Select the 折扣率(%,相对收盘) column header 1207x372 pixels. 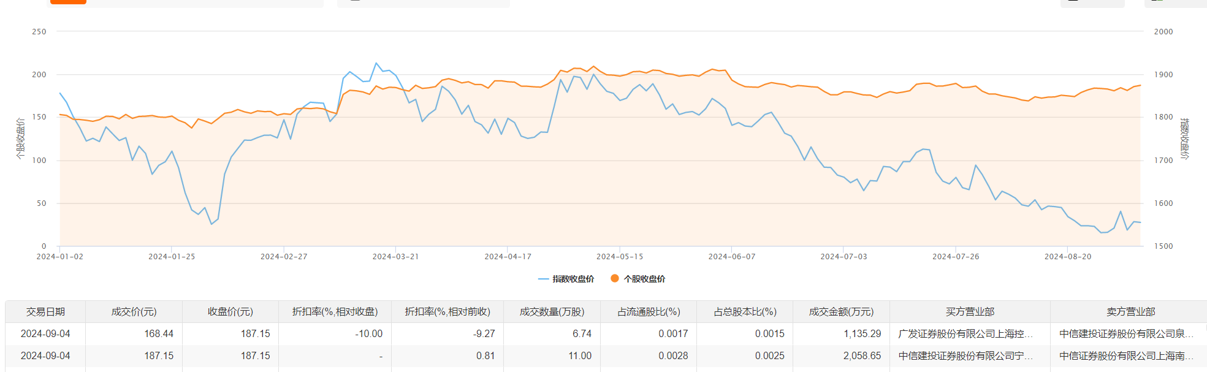[335, 312]
